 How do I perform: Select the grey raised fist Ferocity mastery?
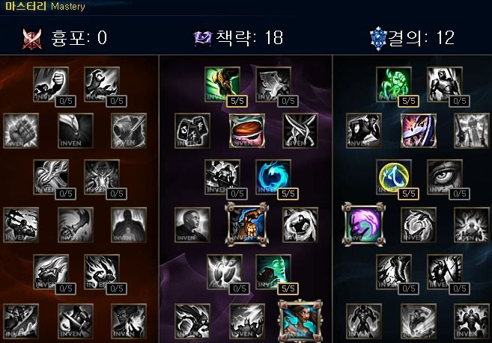(x=51, y=84)
